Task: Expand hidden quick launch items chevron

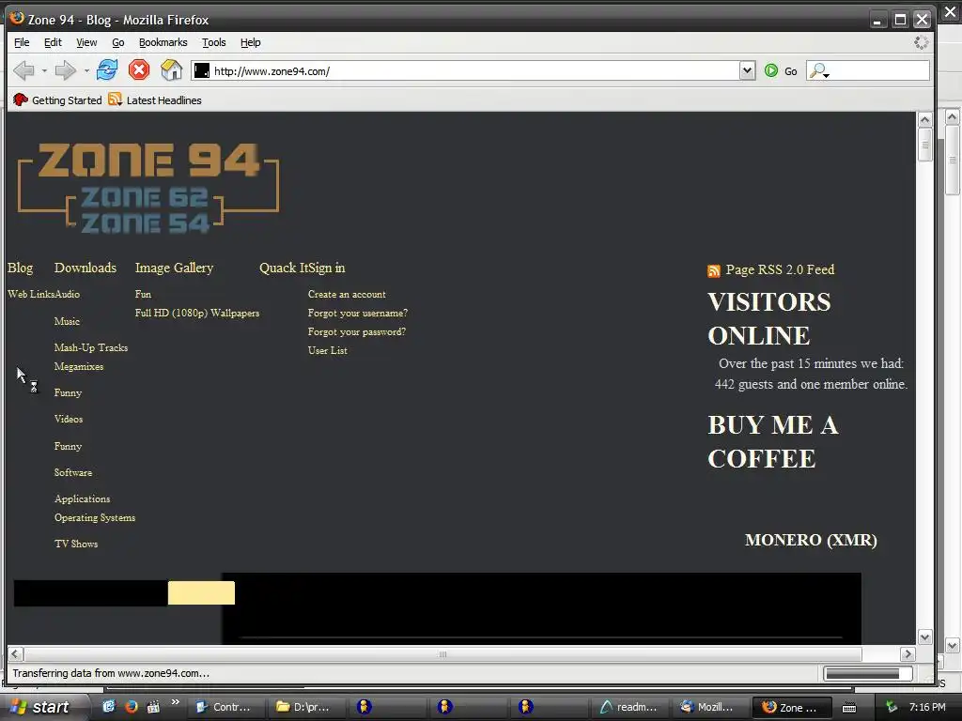Action: pos(176,702)
